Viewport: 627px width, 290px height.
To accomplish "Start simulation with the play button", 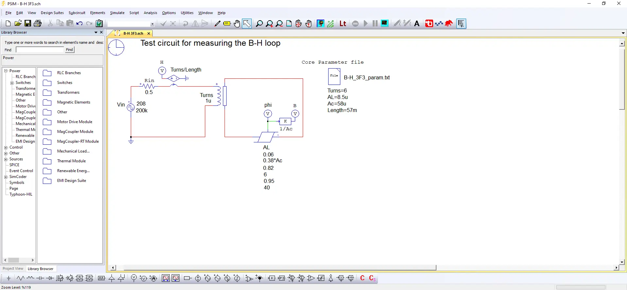I will tap(365, 24).
